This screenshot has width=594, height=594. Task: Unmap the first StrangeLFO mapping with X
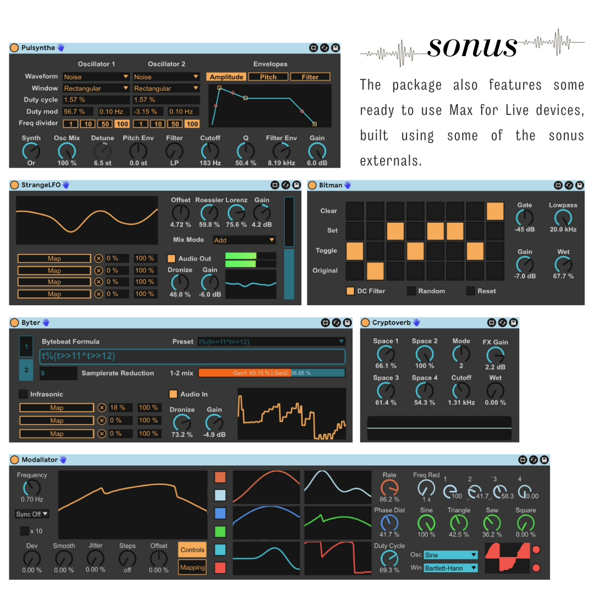(98, 258)
